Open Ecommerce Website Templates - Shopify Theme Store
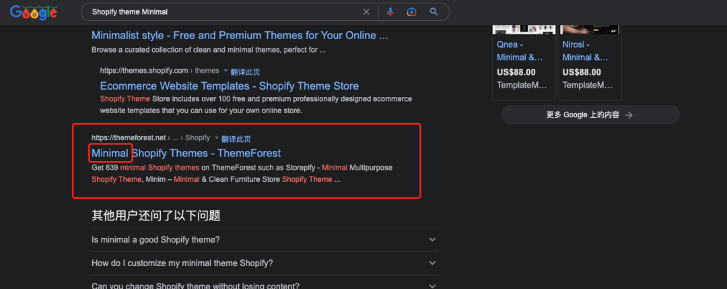Viewport: 727px width, 289px height. tap(230, 86)
